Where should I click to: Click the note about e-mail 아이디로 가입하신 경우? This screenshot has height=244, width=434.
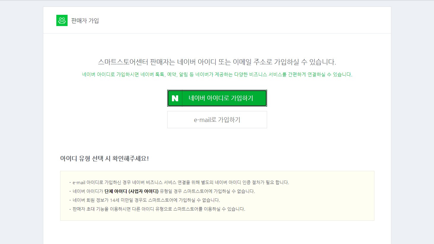(181, 182)
